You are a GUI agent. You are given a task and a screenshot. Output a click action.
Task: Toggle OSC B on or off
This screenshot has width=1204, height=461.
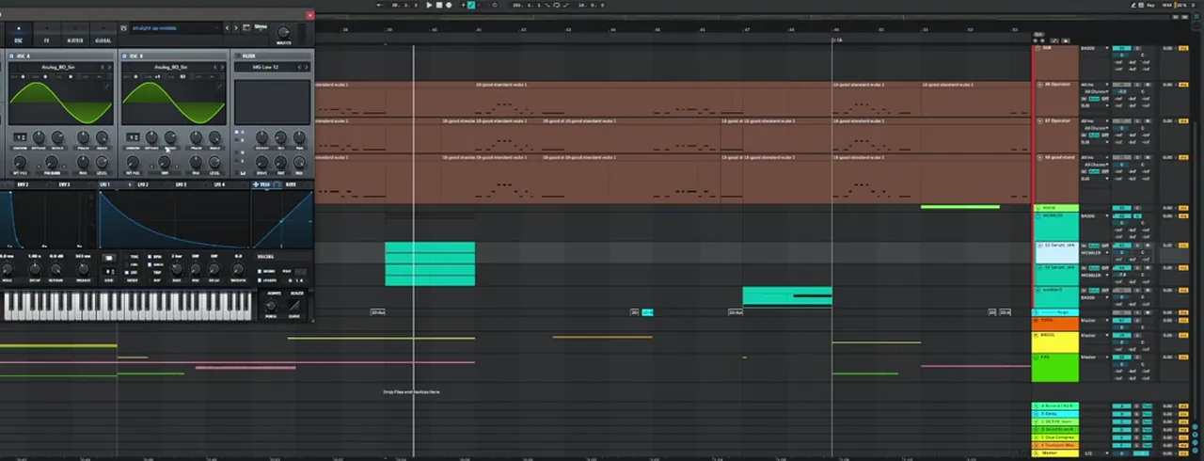click(x=126, y=56)
